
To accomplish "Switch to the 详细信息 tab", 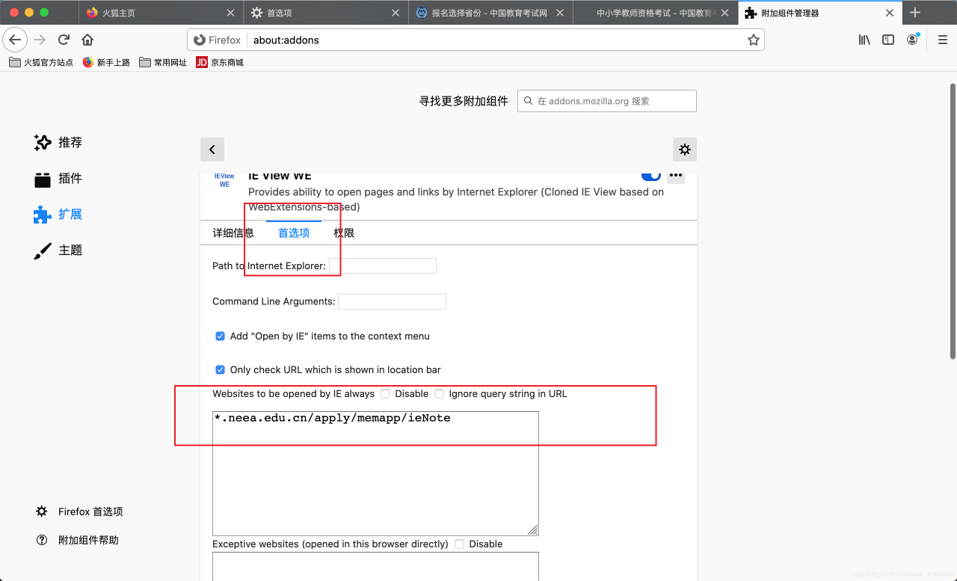I will click(x=233, y=233).
